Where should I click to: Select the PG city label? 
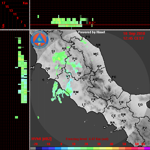[x=75, y=58]
